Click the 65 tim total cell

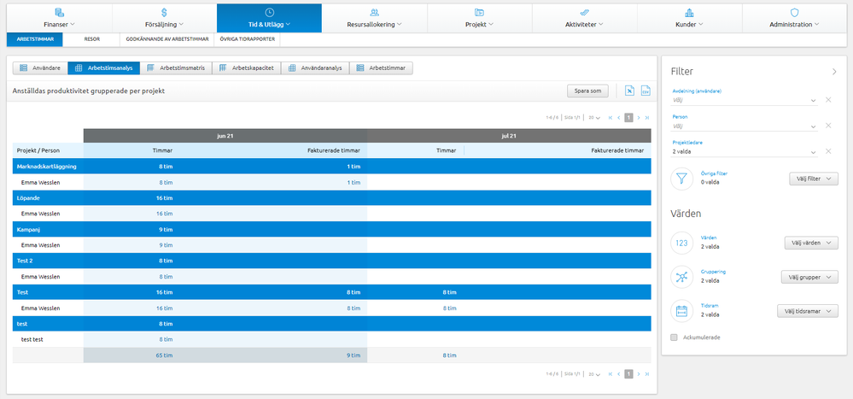(165, 355)
